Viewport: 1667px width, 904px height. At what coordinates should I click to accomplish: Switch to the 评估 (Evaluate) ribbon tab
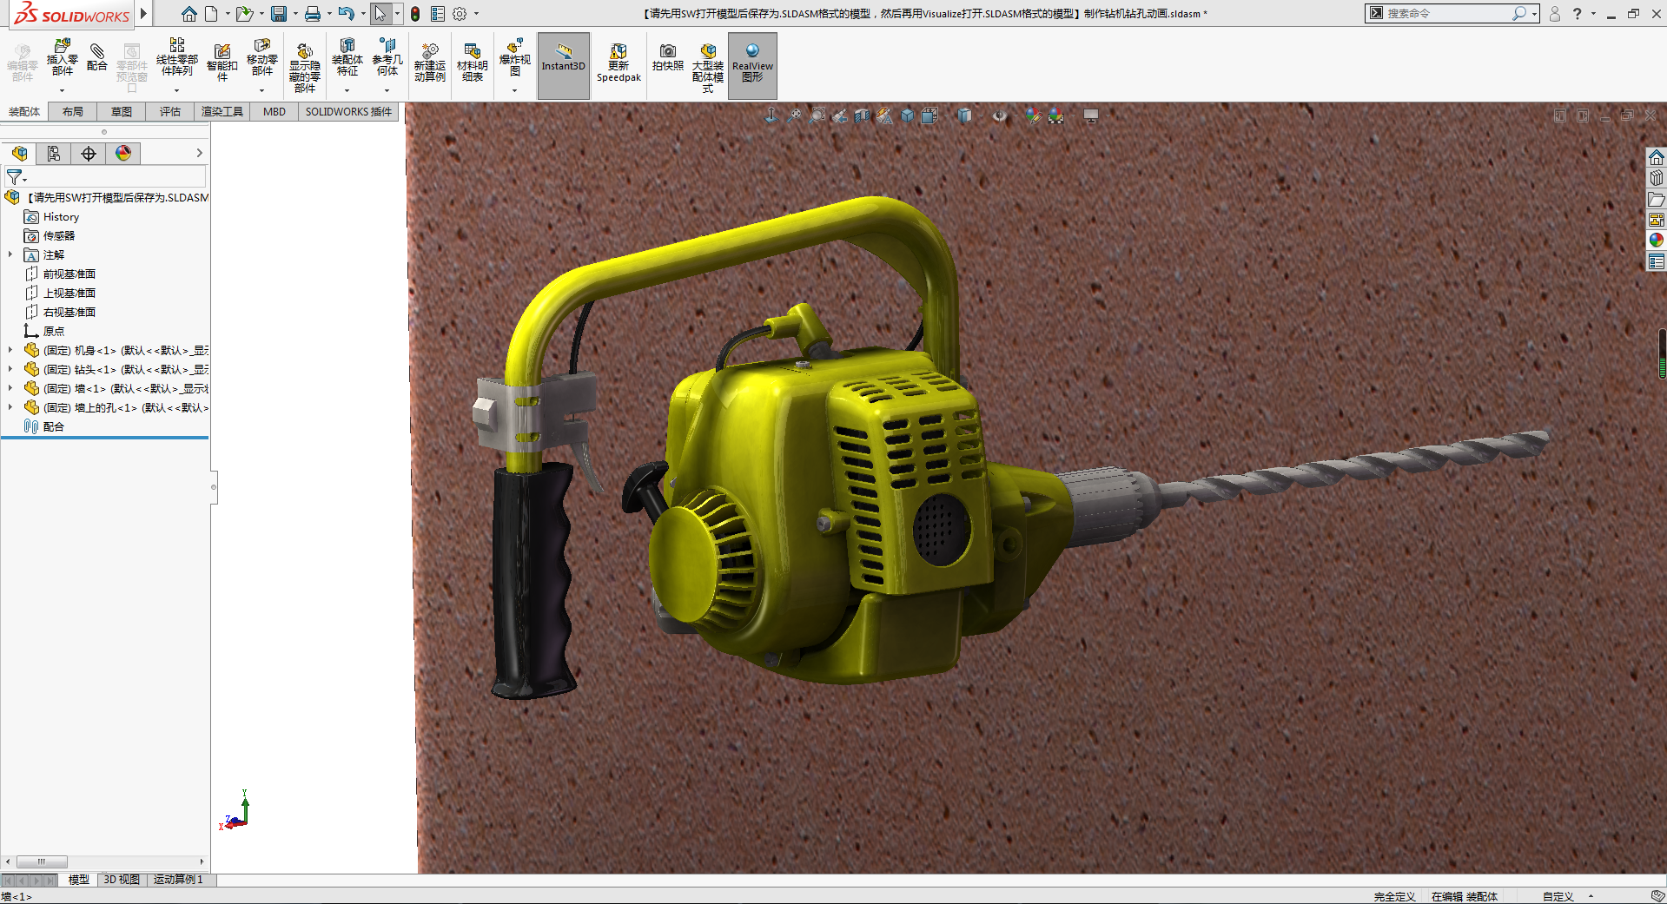coord(169,112)
